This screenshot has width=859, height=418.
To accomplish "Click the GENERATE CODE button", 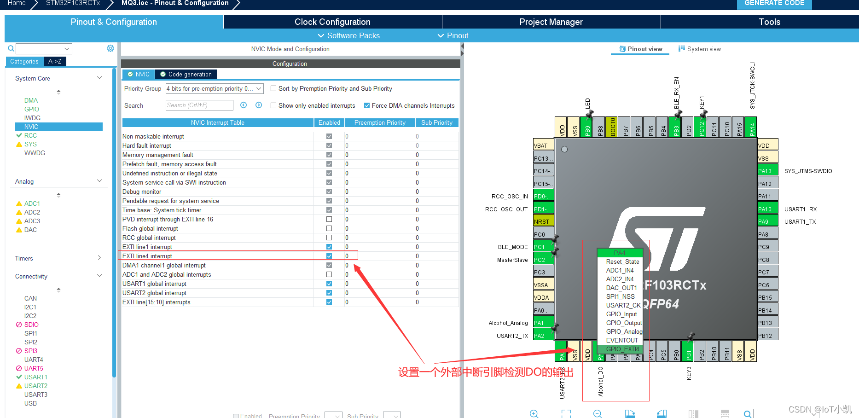I will coord(774,4).
